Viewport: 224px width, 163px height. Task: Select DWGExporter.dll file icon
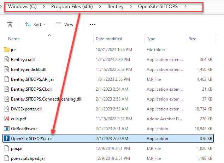pos(7,109)
